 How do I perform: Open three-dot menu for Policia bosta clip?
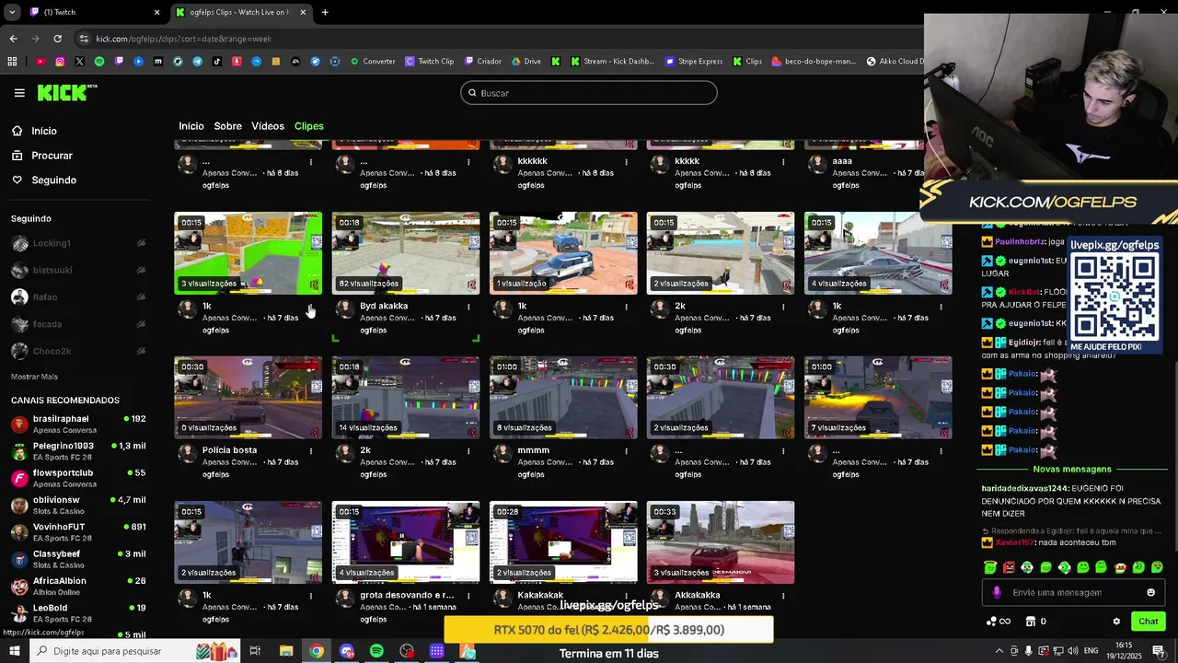coord(311,451)
